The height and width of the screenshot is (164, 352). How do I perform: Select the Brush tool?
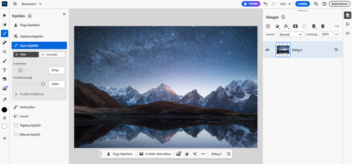[x=4, y=61]
